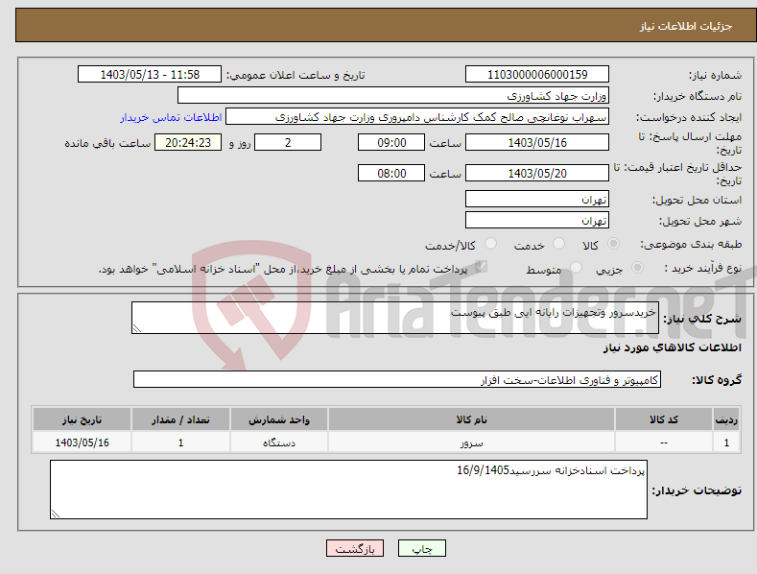
Task: Click the response deadline time 09:00 field
Action: coord(391,142)
